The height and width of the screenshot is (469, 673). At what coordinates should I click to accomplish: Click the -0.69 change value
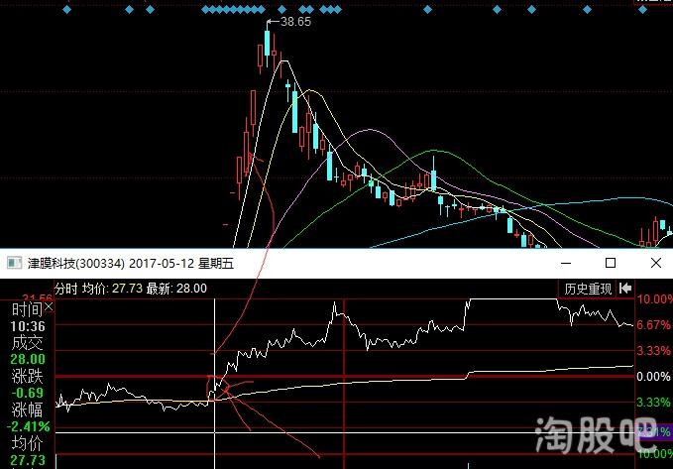point(28,393)
